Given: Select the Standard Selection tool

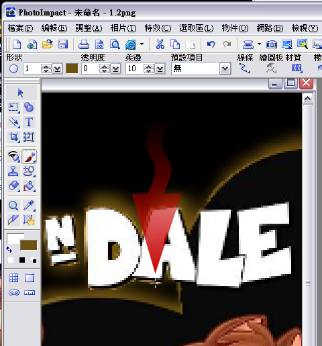Looking at the screenshot, I should pos(13,107).
